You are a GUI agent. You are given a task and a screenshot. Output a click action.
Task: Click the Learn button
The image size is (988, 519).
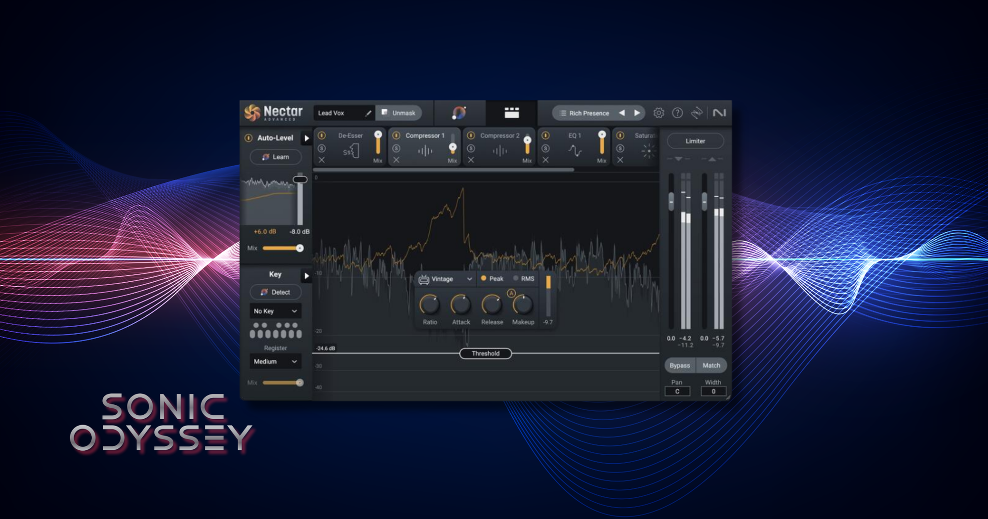coord(275,157)
